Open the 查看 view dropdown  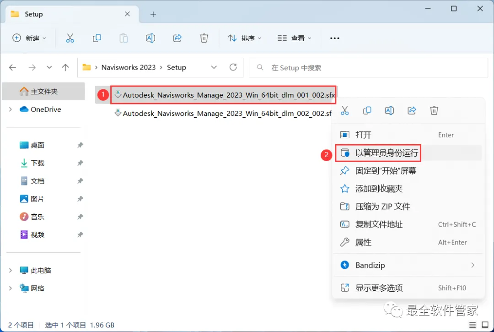point(294,38)
